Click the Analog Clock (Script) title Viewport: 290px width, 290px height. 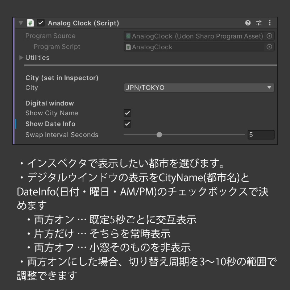pyautogui.click(x=83, y=23)
